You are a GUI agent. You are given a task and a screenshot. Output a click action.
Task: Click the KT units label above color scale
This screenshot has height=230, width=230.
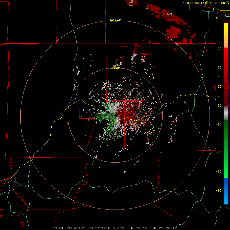point(218,18)
